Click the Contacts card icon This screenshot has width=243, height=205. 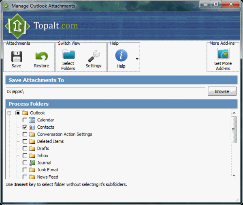[32, 127]
